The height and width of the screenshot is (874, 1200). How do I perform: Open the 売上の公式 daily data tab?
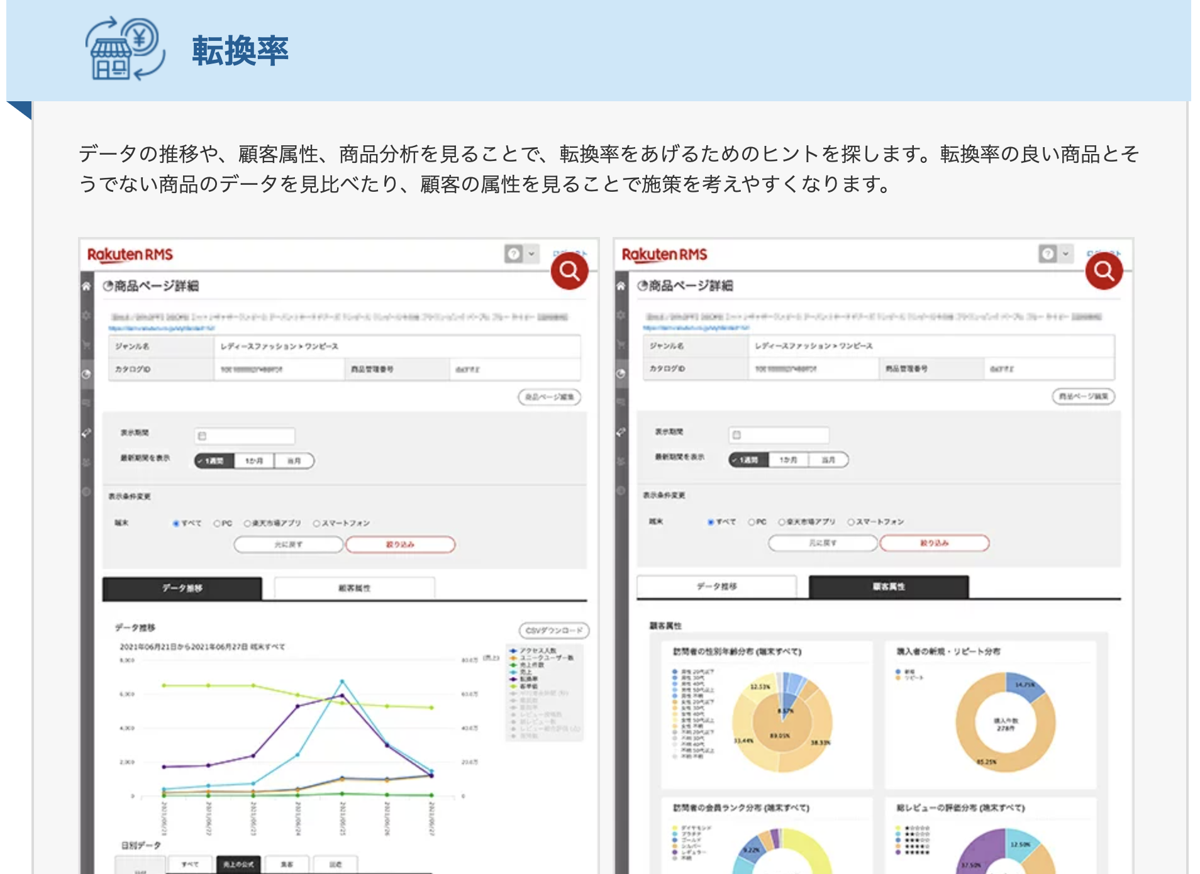[238, 865]
